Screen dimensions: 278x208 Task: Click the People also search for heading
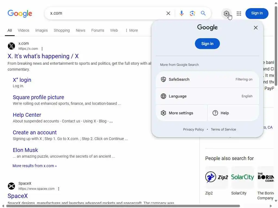(x=229, y=158)
